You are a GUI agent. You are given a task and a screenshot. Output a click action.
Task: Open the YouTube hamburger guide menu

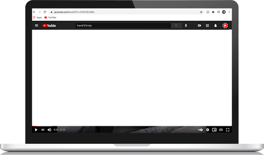click(x=36, y=26)
